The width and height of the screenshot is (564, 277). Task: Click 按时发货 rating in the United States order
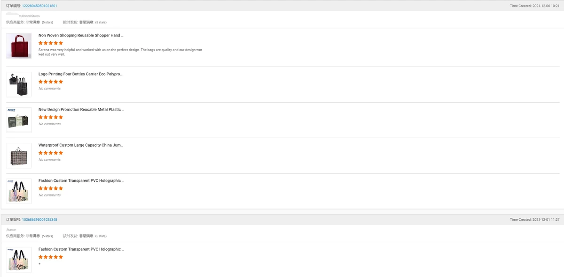85,22
